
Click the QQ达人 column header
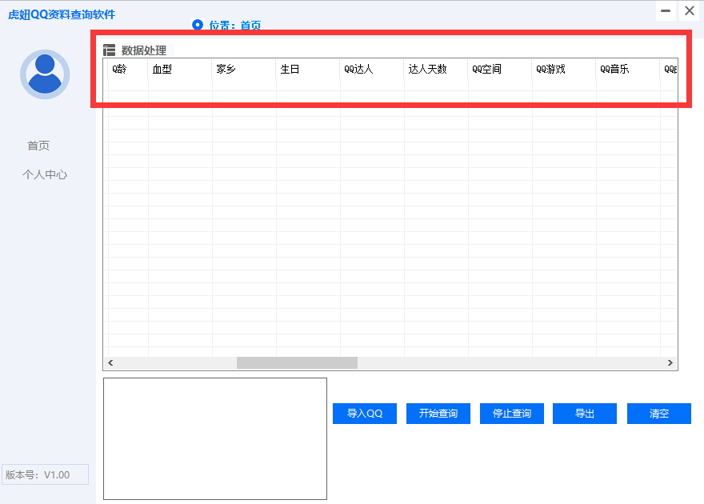pos(372,69)
